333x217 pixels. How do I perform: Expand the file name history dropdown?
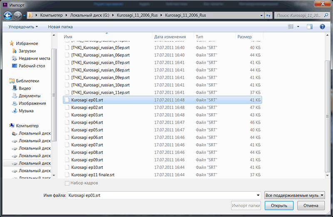[x=258, y=195]
